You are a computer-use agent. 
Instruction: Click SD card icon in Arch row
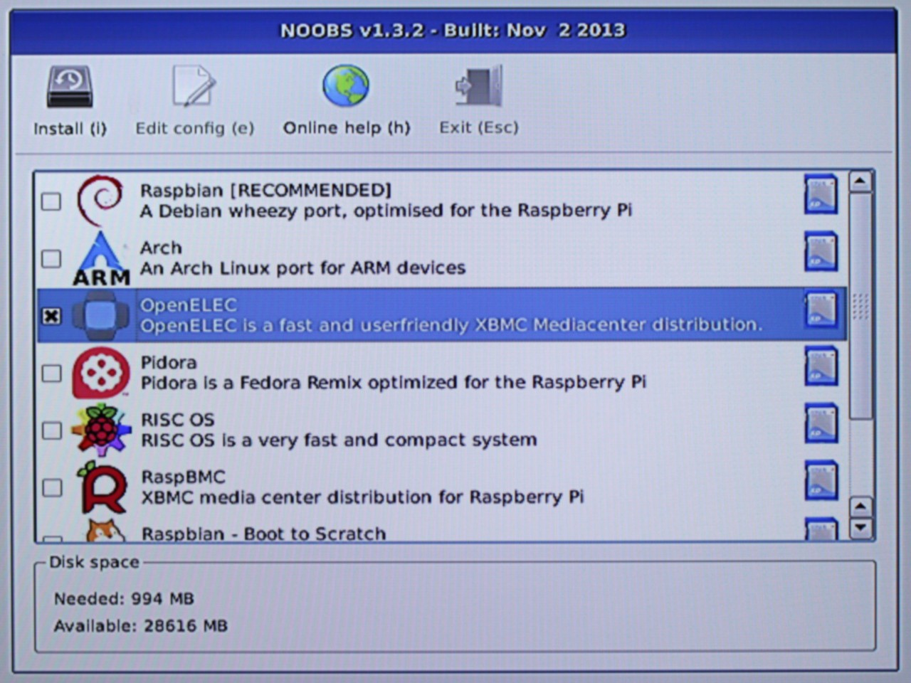[821, 251]
